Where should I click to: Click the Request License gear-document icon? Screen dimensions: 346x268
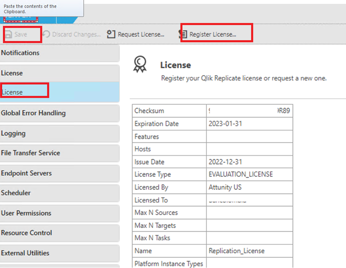point(111,34)
